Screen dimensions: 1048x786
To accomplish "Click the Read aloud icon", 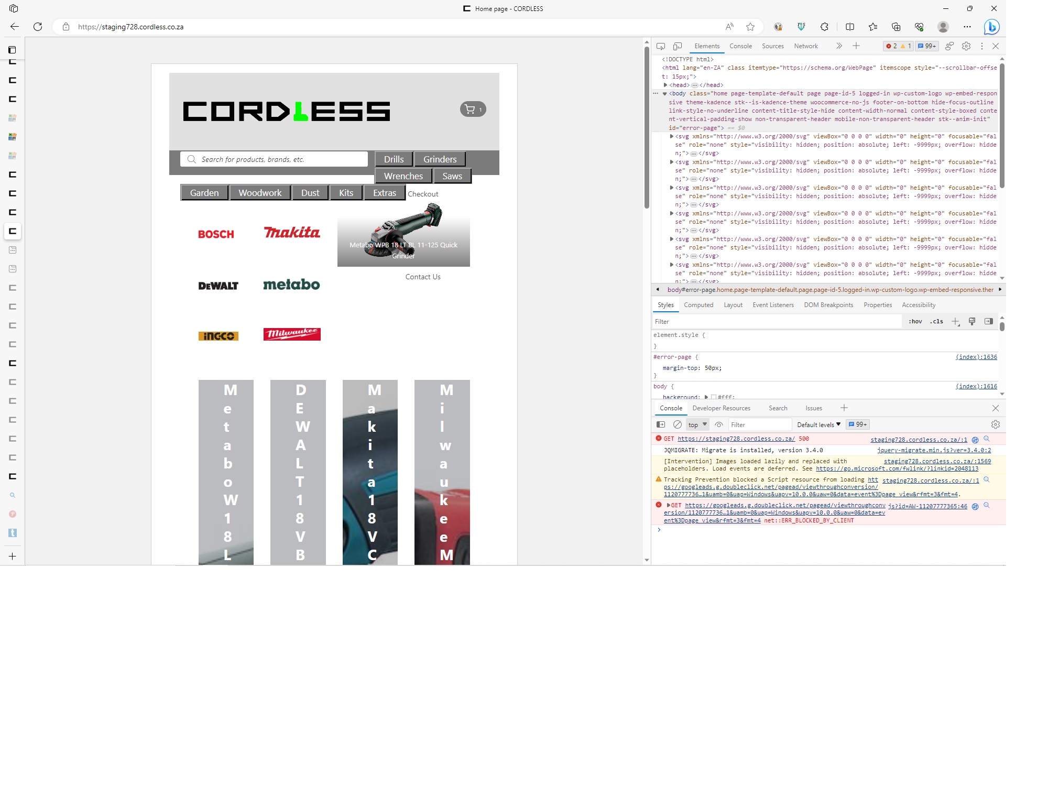I will 729,27.
